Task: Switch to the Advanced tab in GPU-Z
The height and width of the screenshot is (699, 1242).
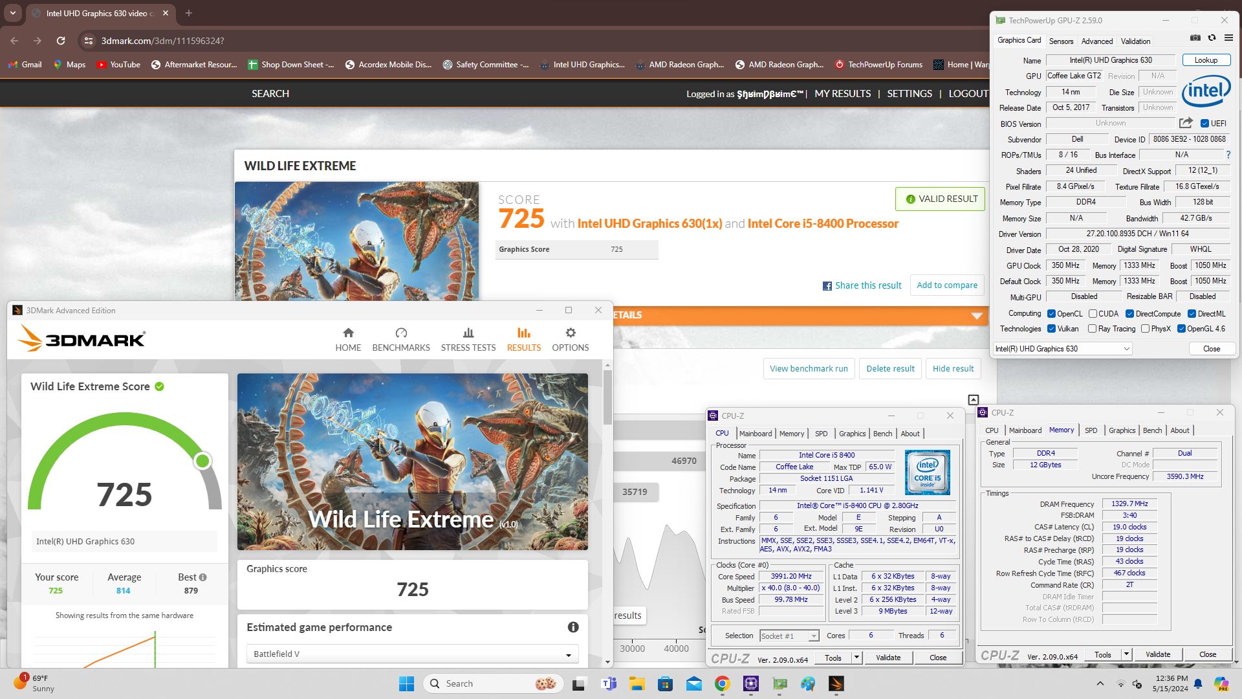Action: click(1097, 41)
